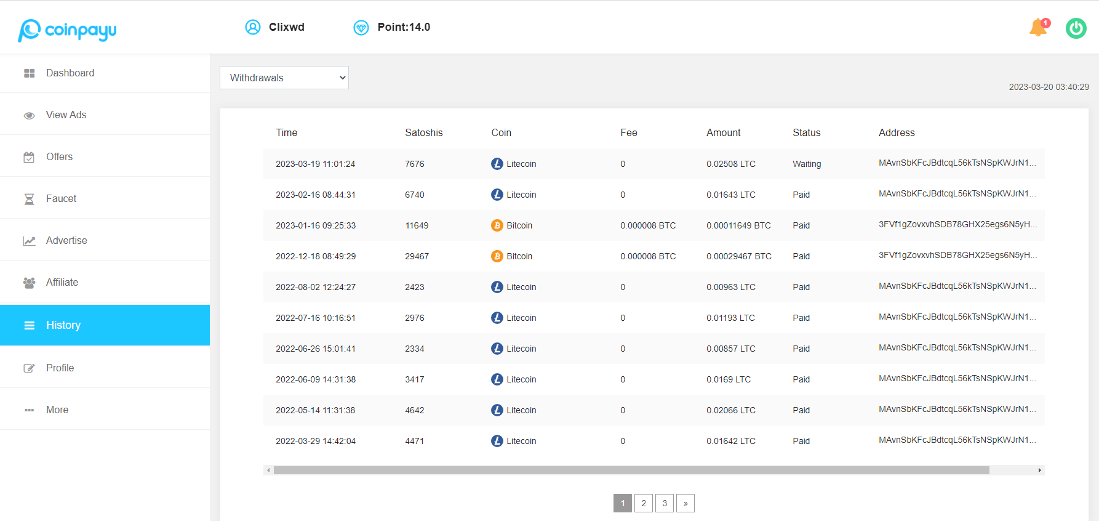Click the View Ads eye icon

tap(29, 116)
